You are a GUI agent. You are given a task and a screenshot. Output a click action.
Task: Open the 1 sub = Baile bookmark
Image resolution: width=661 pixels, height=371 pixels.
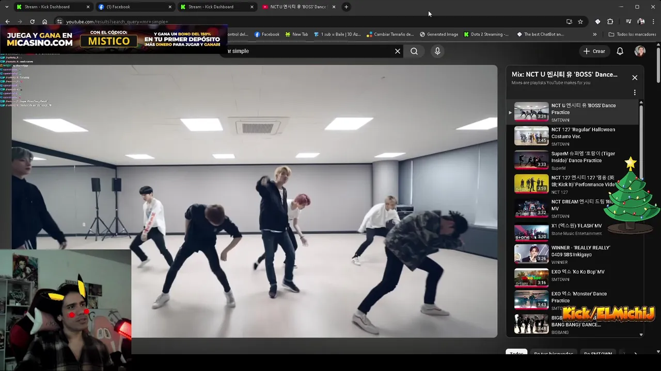[x=337, y=35]
